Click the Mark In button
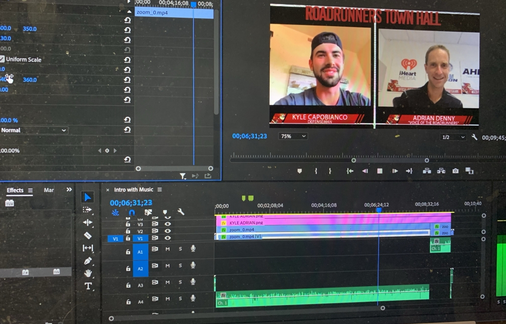The height and width of the screenshot is (324, 506). pos(316,171)
